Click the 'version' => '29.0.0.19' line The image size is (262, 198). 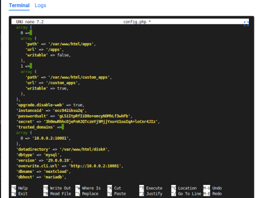pos(45,160)
